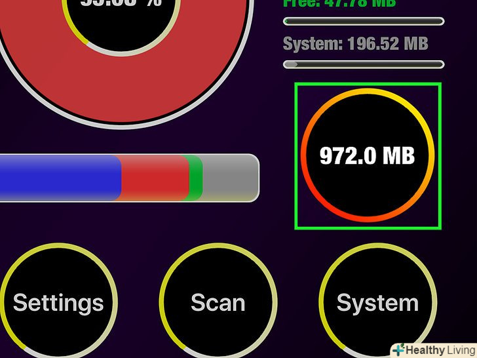The height and width of the screenshot is (358, 477).
Task: Click the blue segment of the memory bar
Action: (x=60, y=178)
